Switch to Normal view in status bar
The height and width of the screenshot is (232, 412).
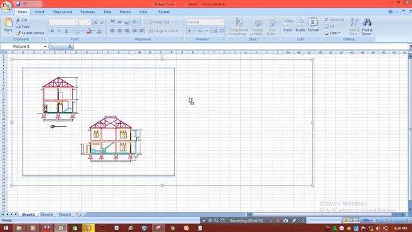click(346, 220)
